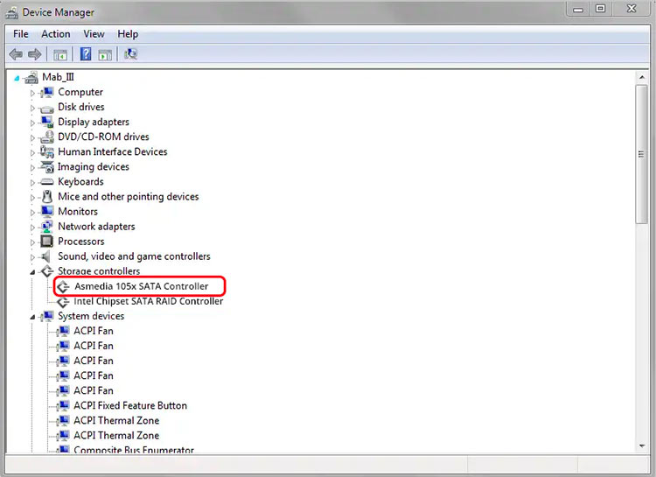Image resolution: width=656 pixels, height=477 pixels.
Task: Click the Disk drives category icon
Action: (46, 108)
